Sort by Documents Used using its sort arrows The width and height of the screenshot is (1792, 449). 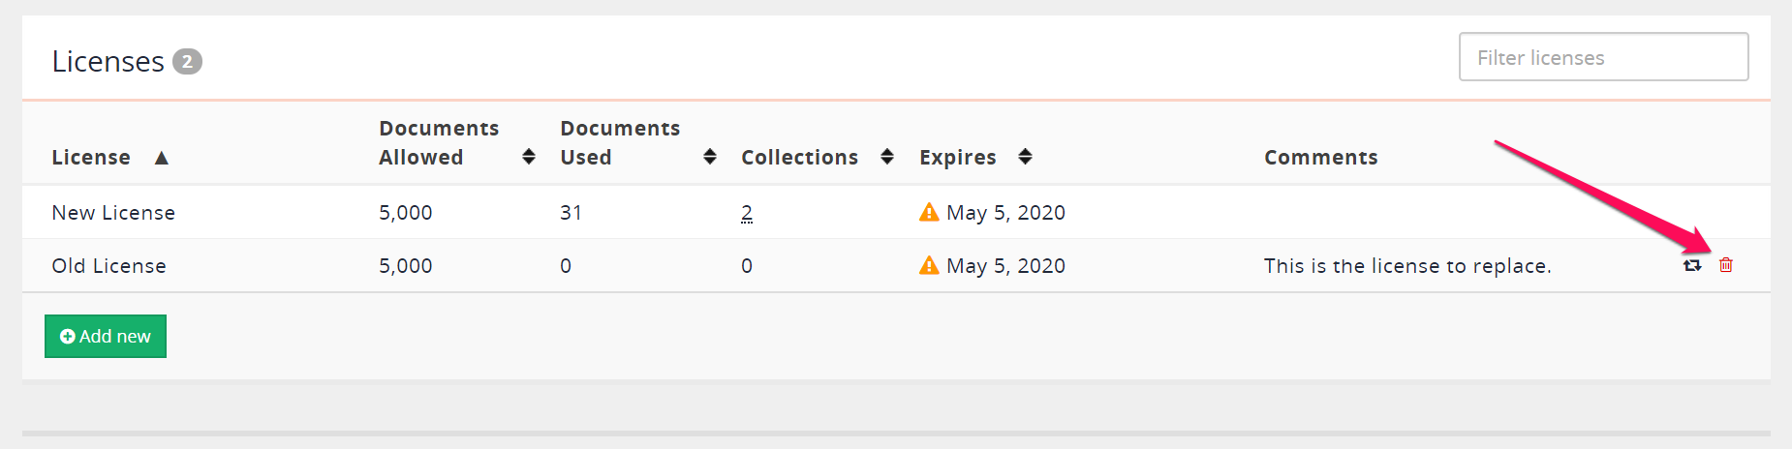click(x=710, y=157)
